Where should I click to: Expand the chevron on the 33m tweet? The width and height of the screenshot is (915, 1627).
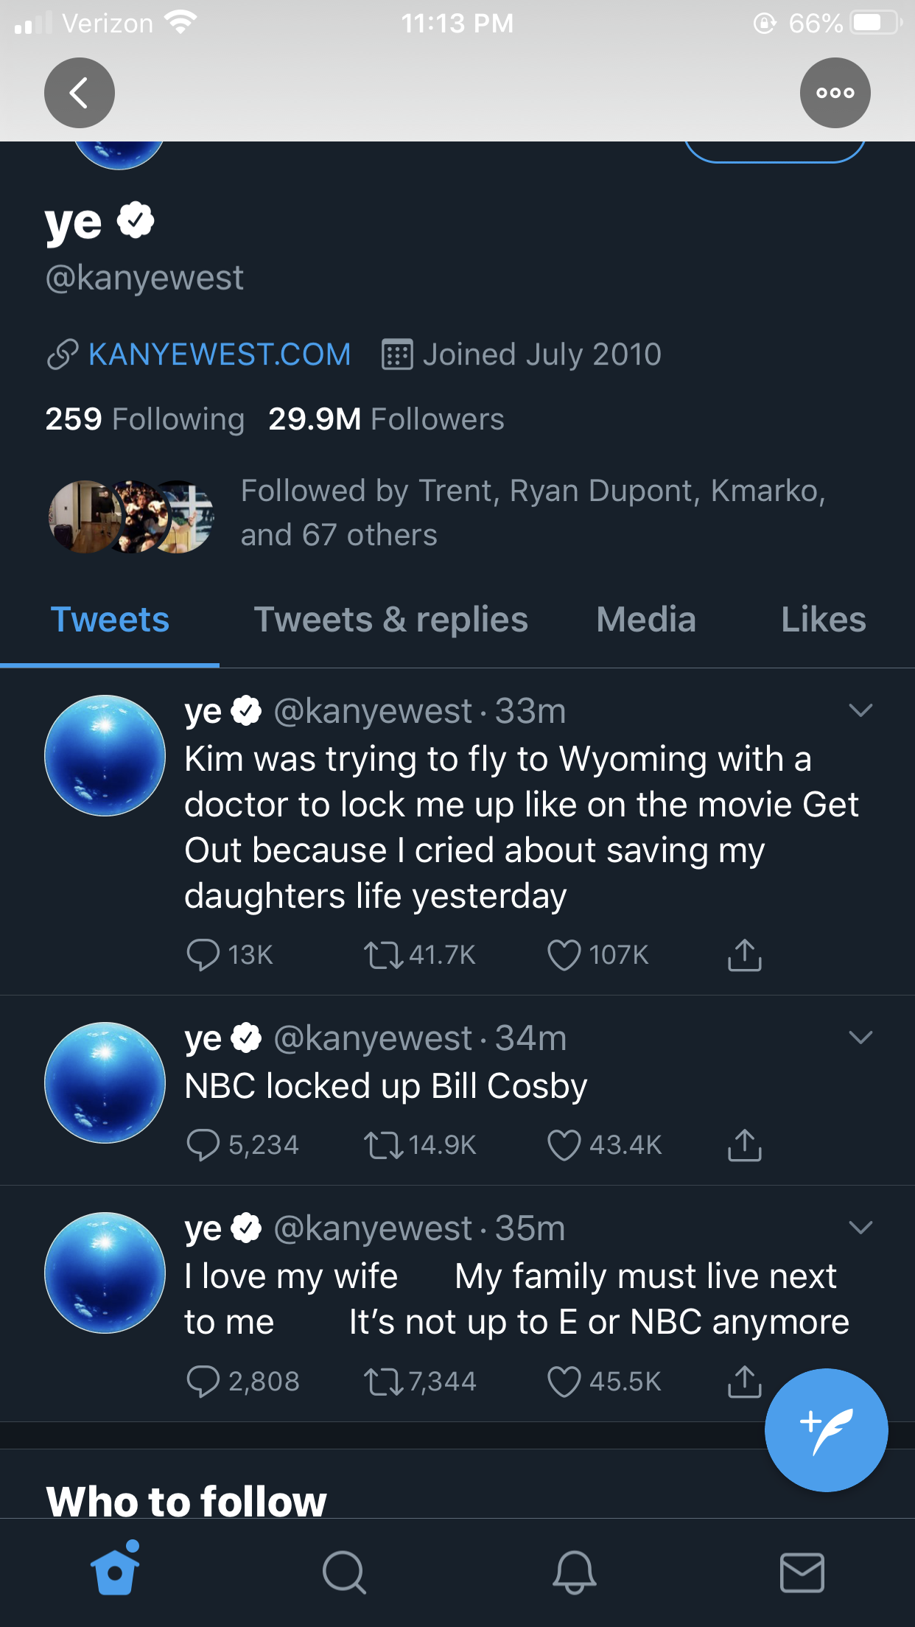pos(860,710)
